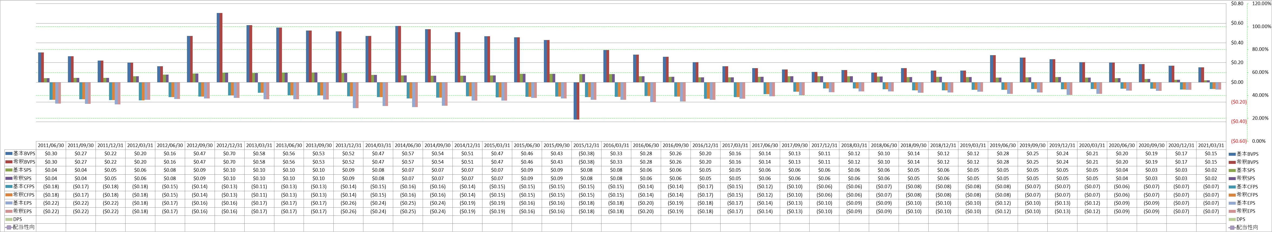Select the 2011/06/30 column header
Image resolution: width=1272 pixels, height=232 pixels.
click(51, 146)
